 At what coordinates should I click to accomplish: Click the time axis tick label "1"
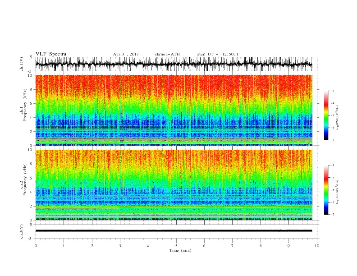[64, 246]
